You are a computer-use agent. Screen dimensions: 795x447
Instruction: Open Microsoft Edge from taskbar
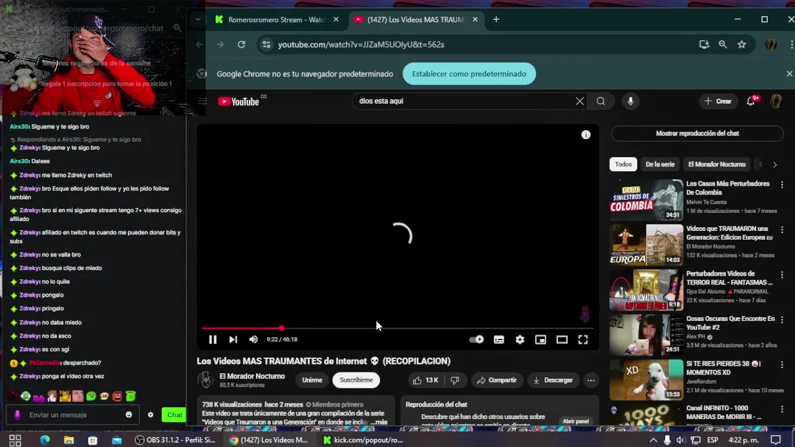point(45,440)
